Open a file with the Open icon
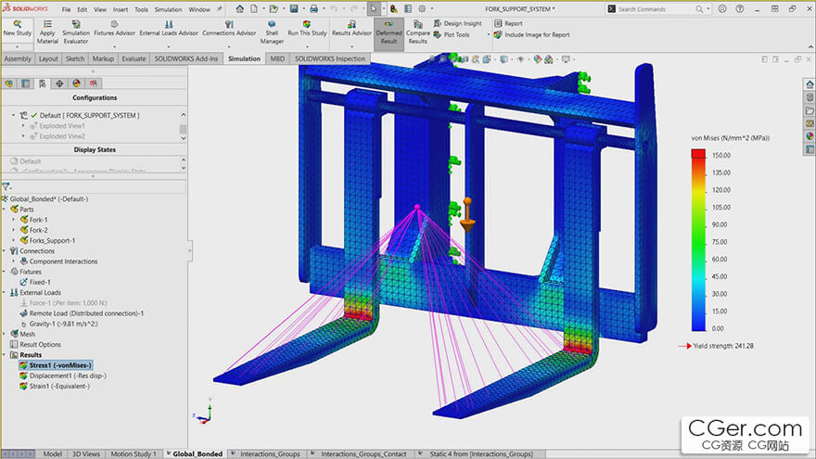Viewport: 816px width, 459px height. (x=274, y=9)
